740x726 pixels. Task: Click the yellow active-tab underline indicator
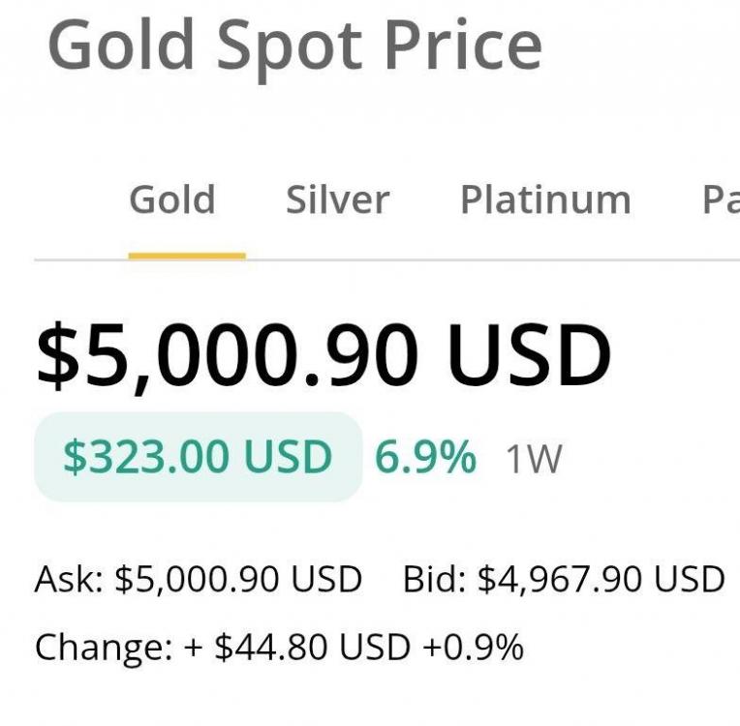coord(187,257)
